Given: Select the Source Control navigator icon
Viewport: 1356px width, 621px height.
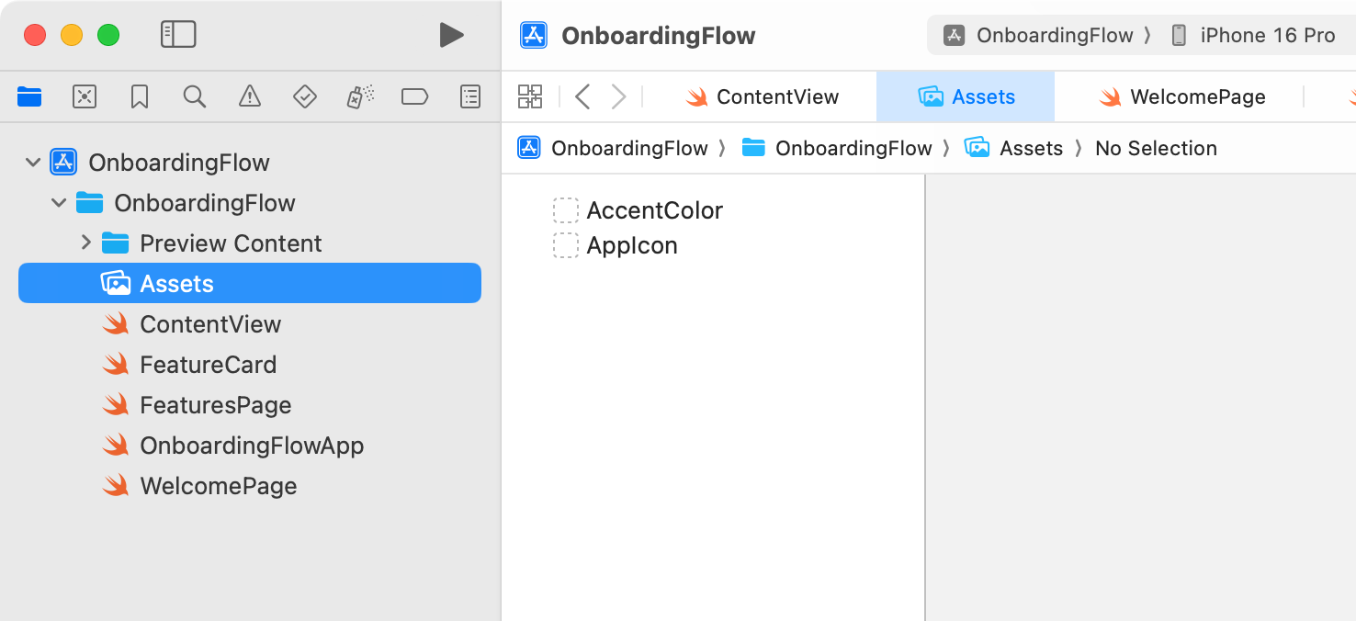Looking at the screenshot, I should [84, 96].
